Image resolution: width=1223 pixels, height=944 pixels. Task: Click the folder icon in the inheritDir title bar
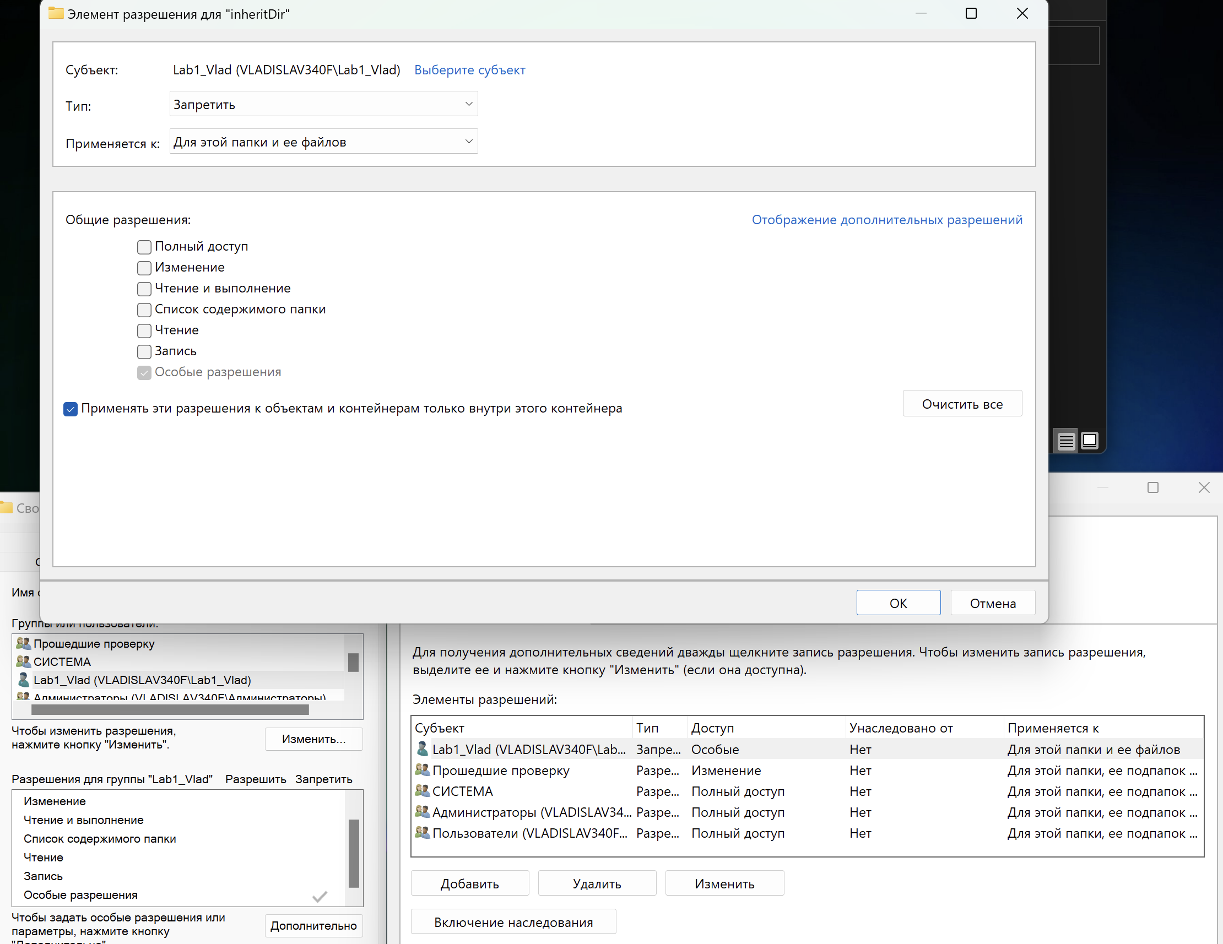[56, 13]
